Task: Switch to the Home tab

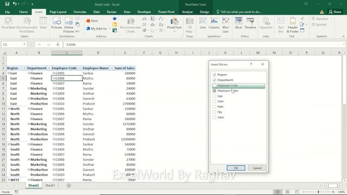Action: (23, 12)
